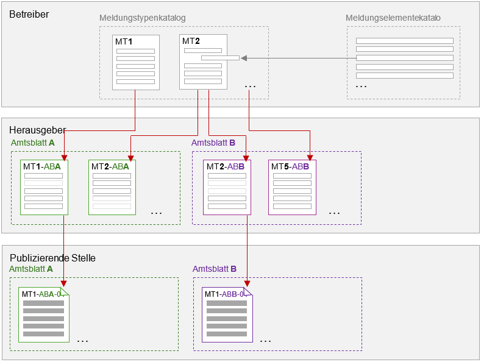
Task: Click the gray arrowhead pointing at MT2
Action: (x=244, y=59)
